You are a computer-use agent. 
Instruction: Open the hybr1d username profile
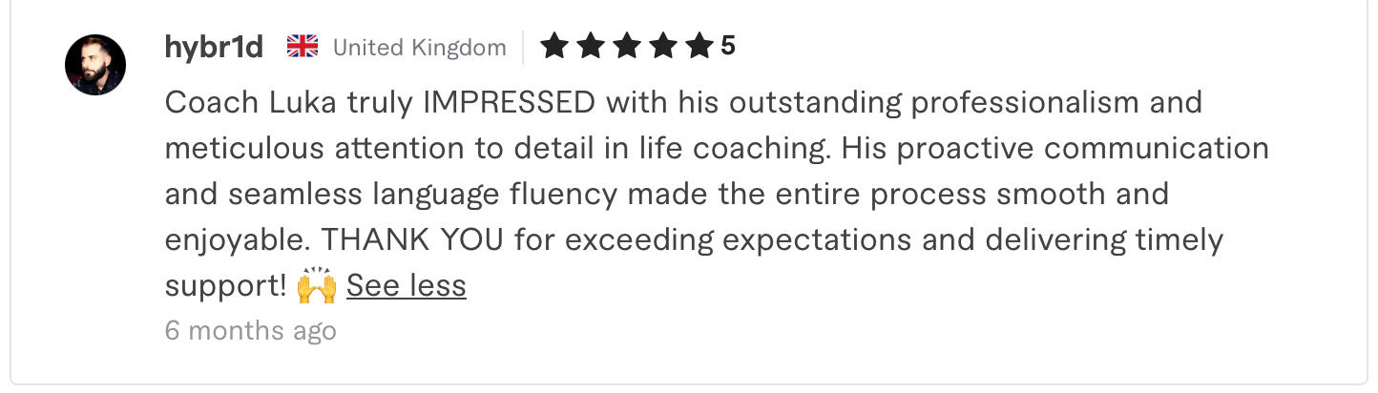point(214,47)
